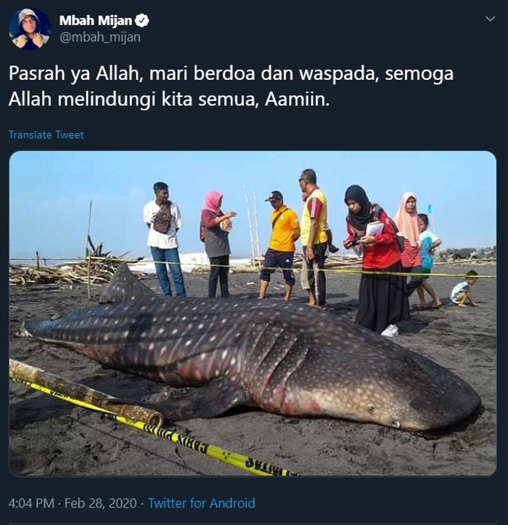Click Translate Tweet

click(46, 134)
